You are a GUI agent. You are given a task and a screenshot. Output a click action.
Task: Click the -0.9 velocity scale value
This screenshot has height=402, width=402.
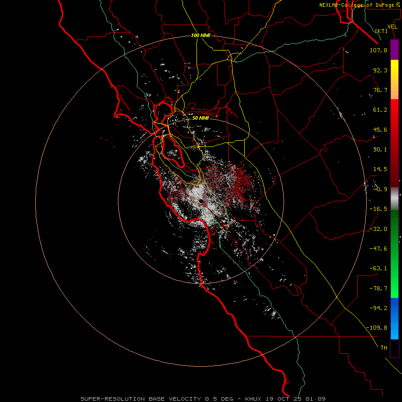click(x=380, y=189)
